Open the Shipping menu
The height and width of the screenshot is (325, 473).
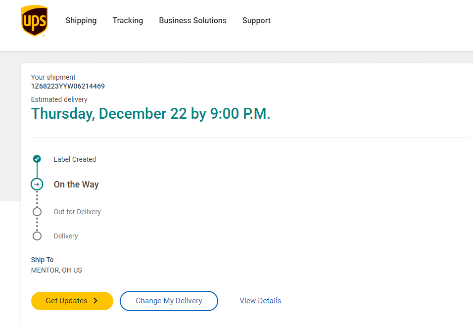pyautogui.click(x=81, y=21)
